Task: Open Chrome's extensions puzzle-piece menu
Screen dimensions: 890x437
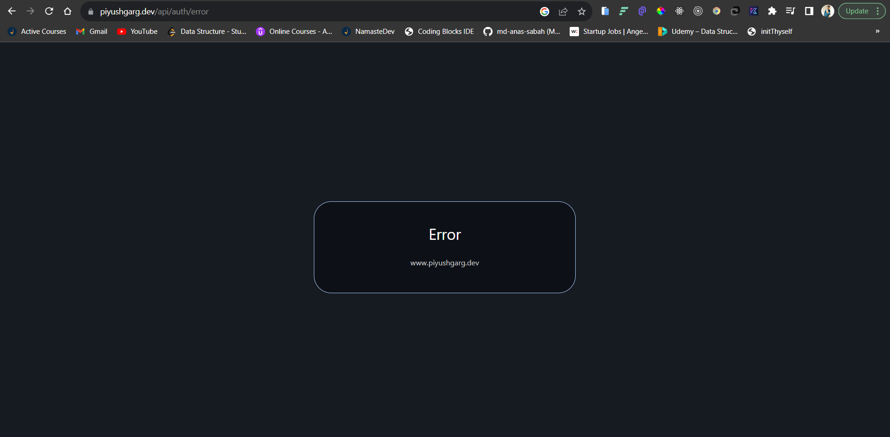Action: 772,11
